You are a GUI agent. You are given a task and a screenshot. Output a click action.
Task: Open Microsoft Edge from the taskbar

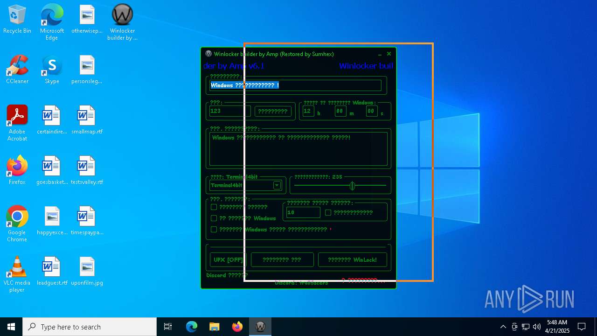[x=191, y=327]
